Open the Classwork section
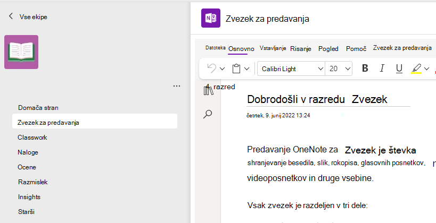Viewport: 436px width, 223px height. tap(32, 138)
